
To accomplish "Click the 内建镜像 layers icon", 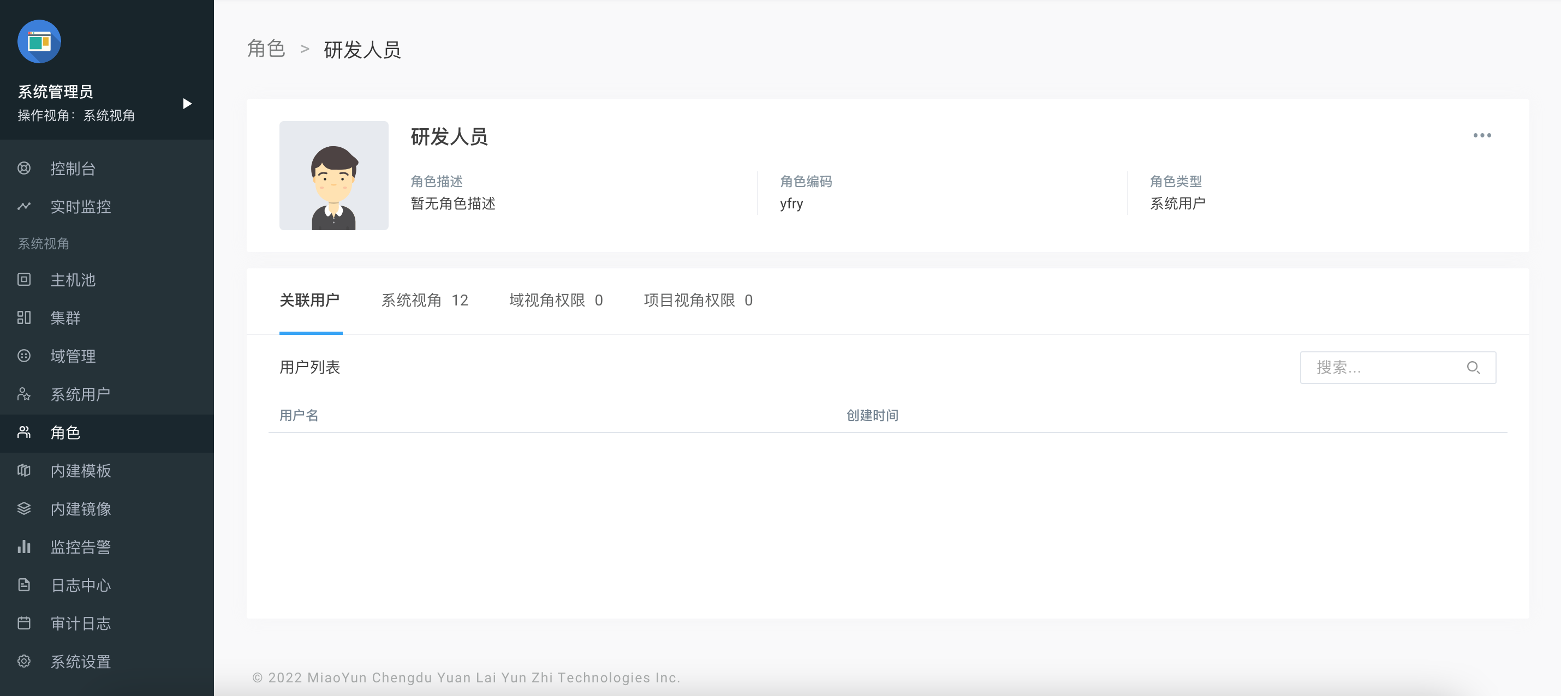I will click(x=24, y=508).
